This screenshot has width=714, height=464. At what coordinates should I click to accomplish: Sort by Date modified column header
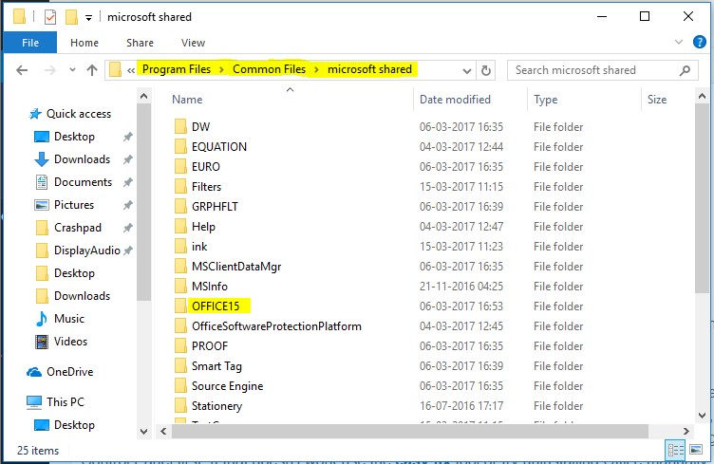[455, 100]
